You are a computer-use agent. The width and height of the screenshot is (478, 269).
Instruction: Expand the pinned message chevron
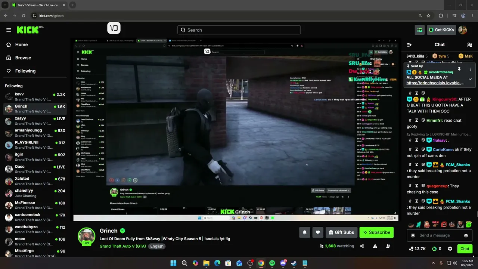(470, 79)
